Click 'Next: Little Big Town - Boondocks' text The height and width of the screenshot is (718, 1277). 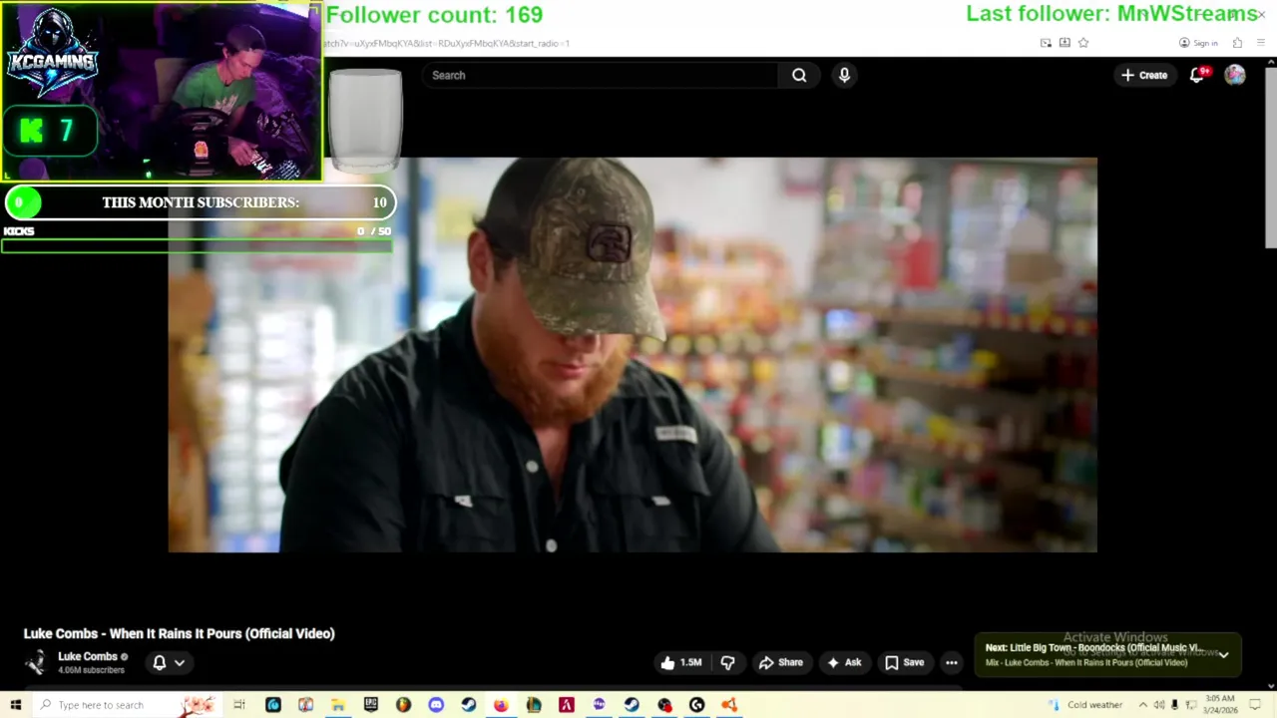pos(1093,648)
